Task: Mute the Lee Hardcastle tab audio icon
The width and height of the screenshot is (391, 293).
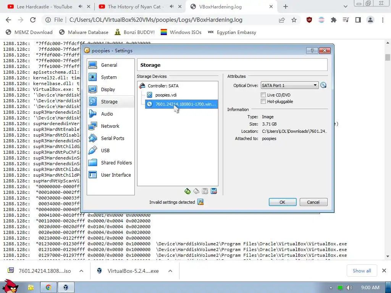Action: coord(80,7)
